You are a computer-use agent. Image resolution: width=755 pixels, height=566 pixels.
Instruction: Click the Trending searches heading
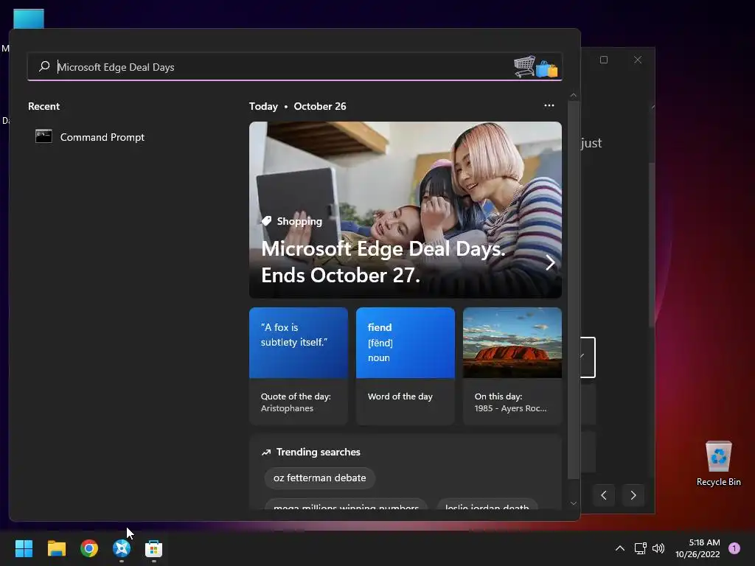click(x=319, y=452)
